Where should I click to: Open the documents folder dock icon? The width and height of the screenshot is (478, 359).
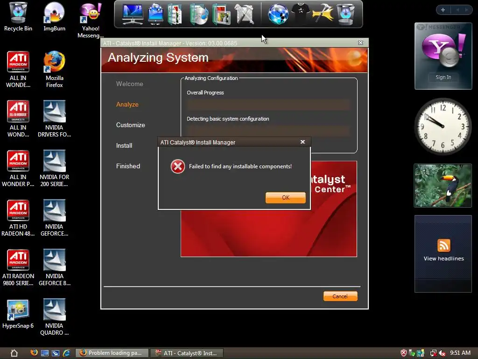click(175, 14)
